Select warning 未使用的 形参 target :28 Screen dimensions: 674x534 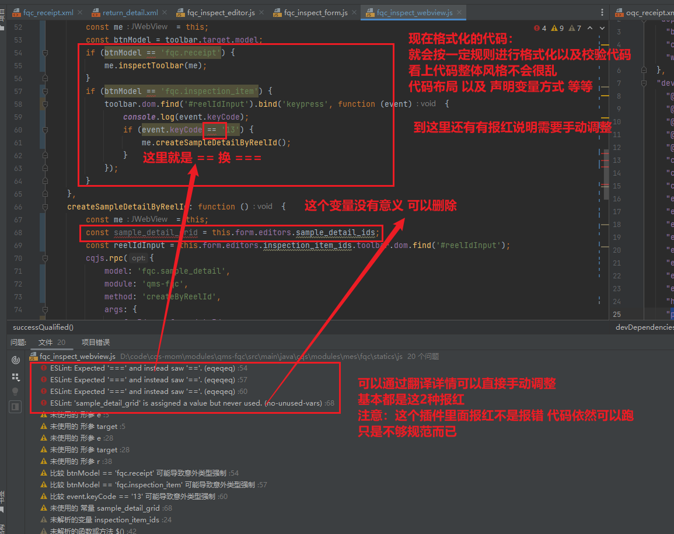pyautogui.click(x=85, y=450)
